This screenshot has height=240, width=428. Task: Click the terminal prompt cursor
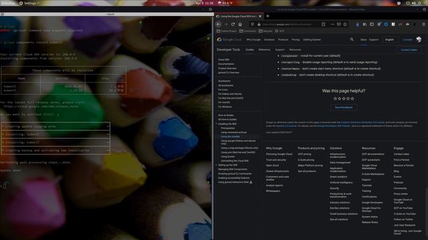click(5, 187)
